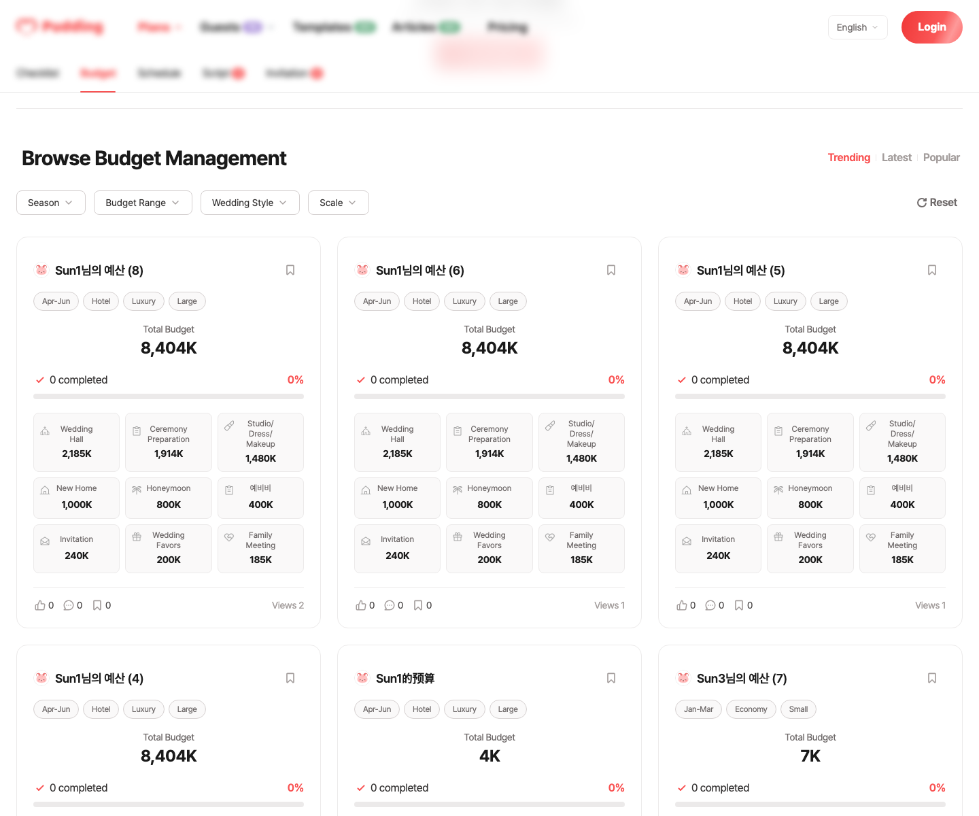Open the Wedding Style filter
Viewport: 979px width, 816px height.
coord(250,203)
